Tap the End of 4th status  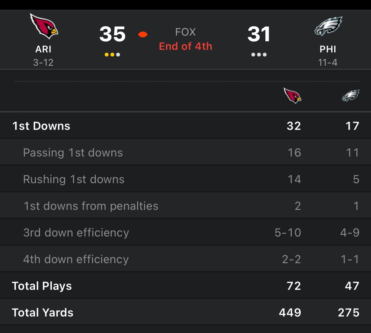pos(185,46)
